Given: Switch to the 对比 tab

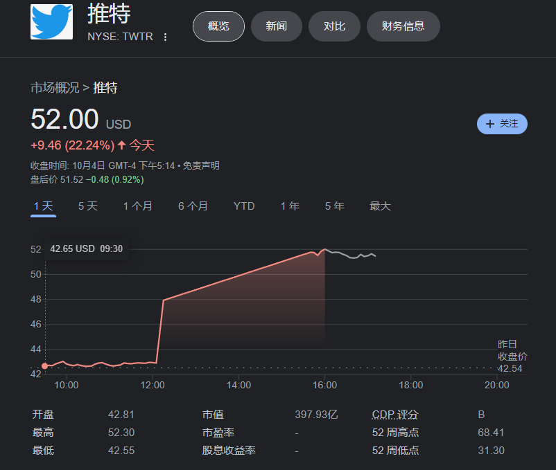Looking at the screenshot, I should coord(334,26).
